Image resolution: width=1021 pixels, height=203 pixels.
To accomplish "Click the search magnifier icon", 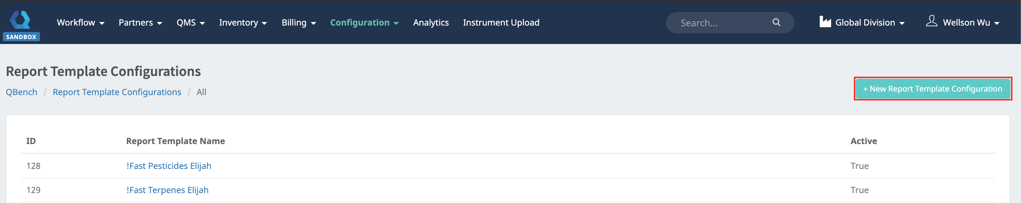I will tap(776, 22).
